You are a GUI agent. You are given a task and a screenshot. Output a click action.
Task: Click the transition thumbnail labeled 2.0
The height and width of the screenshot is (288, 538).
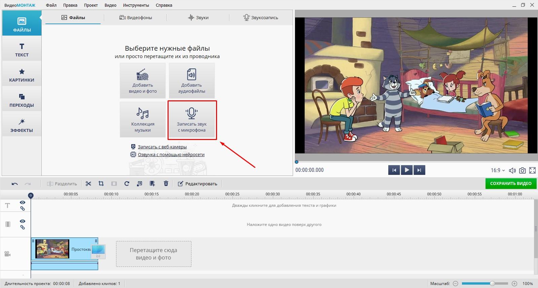98,252
